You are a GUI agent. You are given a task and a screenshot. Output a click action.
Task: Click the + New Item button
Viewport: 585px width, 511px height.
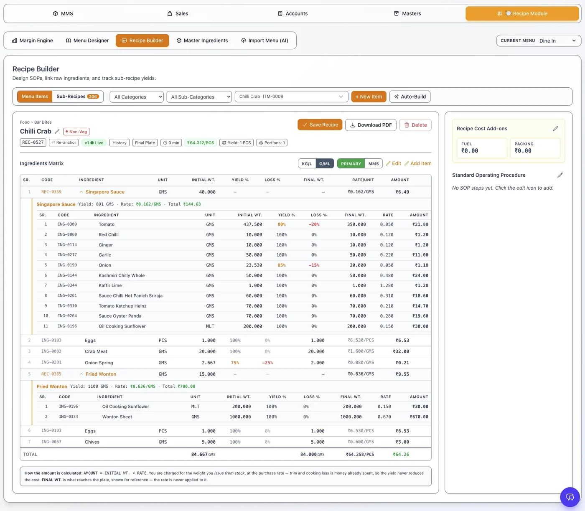(x=369, y=97)
